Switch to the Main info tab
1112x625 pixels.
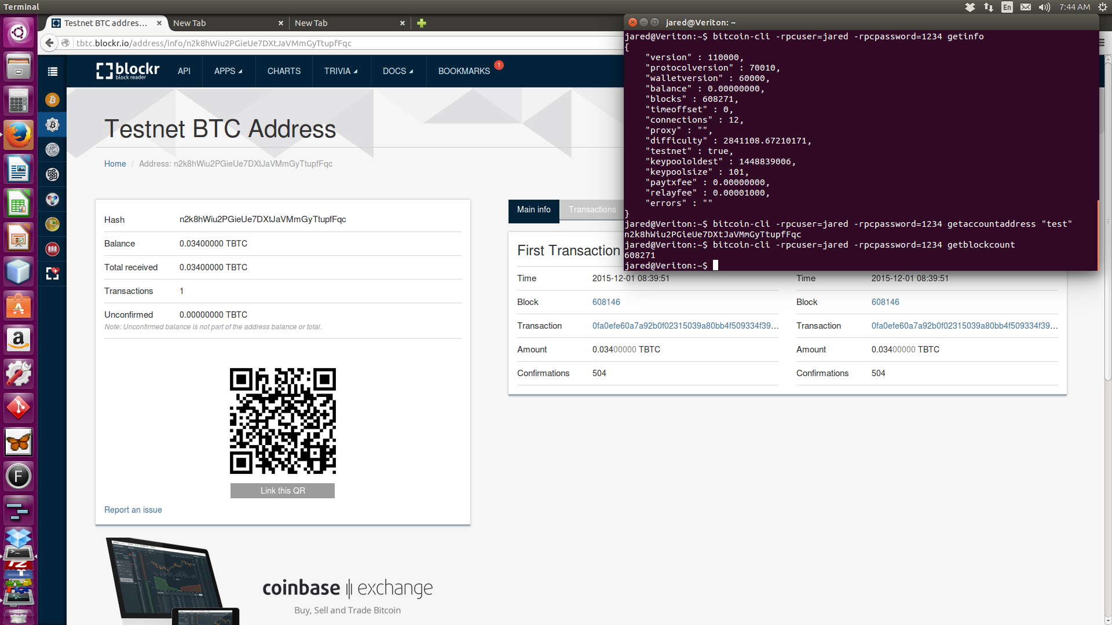point(533,210)
